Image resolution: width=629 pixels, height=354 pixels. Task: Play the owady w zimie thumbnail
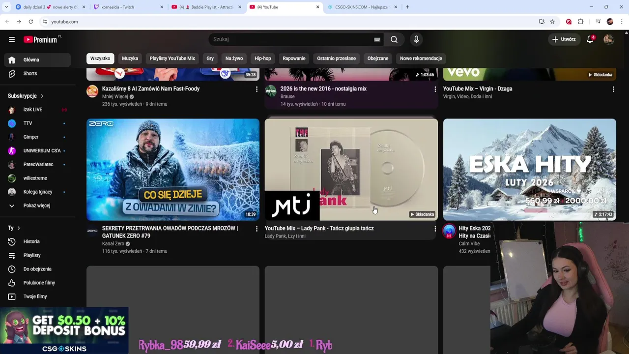point(173,170)
